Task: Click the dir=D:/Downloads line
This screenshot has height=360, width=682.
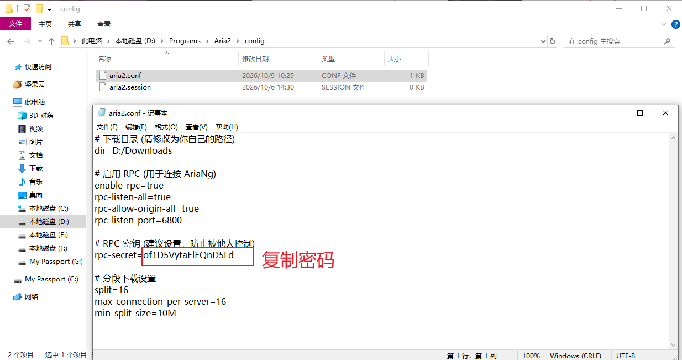Action: point(133,150)
